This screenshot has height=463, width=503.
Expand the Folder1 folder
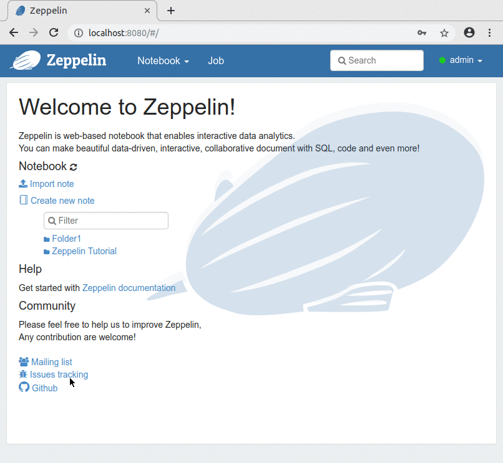pyautogui.click(x=66, y=239)
